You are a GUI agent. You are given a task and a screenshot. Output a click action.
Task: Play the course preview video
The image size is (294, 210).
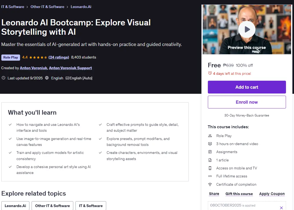(247, 29)
